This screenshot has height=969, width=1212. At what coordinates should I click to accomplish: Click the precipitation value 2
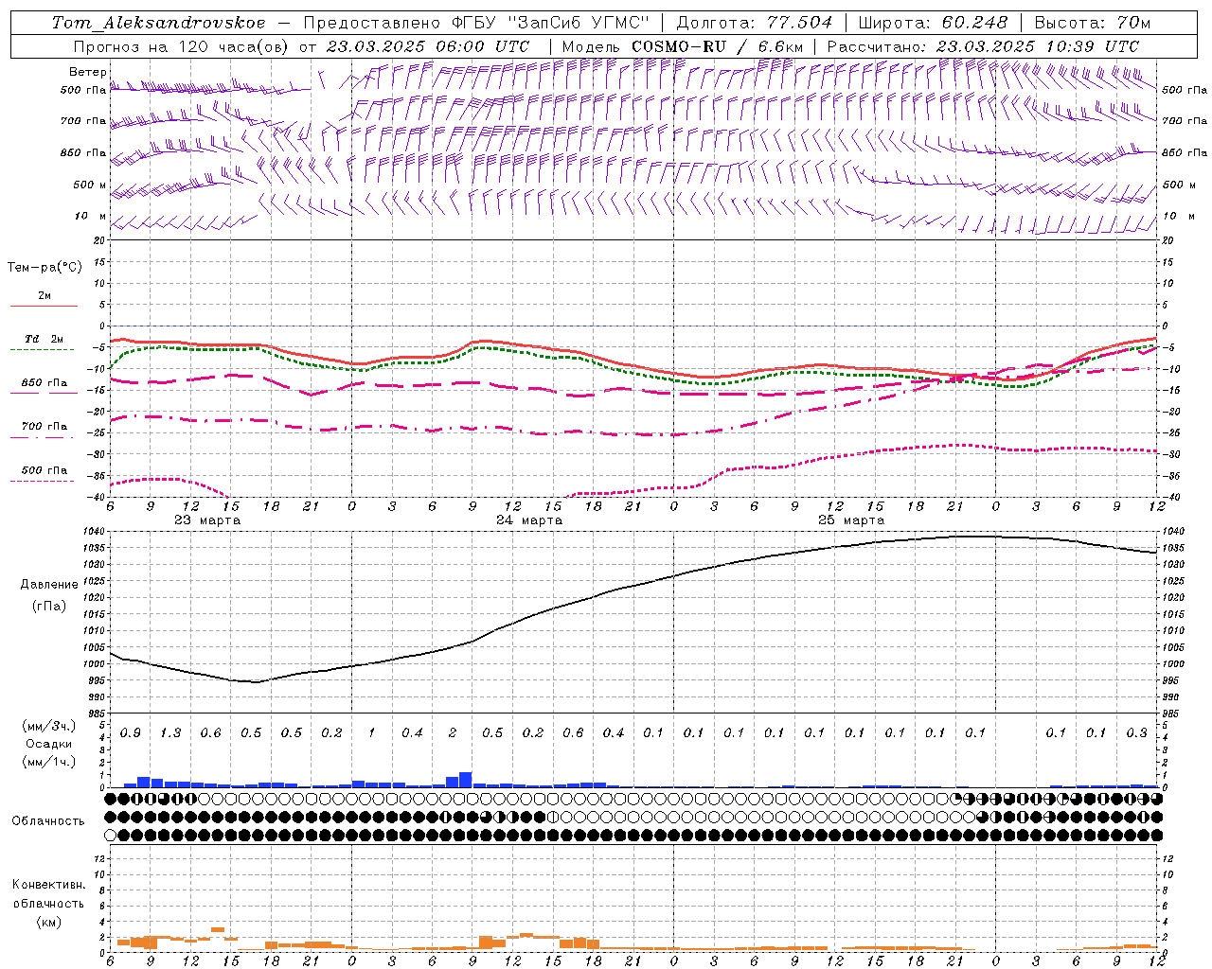(453, 733)
